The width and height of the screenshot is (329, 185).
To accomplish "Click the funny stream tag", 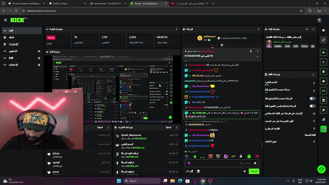I will point(305,47).
